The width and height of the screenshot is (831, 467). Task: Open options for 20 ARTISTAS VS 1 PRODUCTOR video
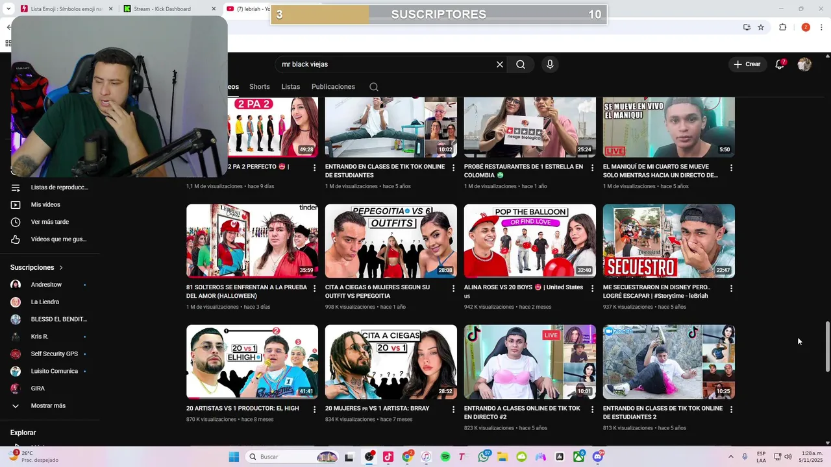[x=315, y=409]
